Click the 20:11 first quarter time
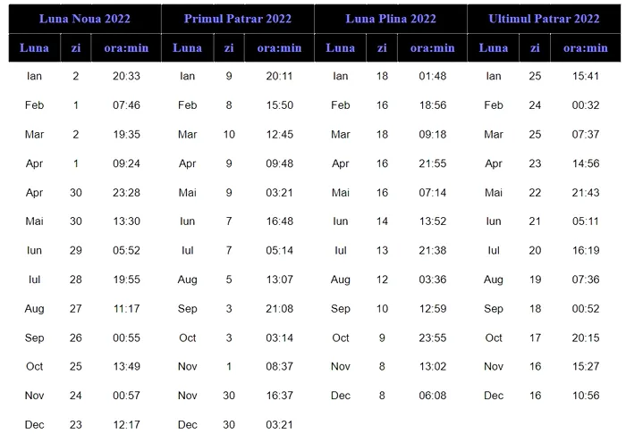Image resolution: width=626 pixels, height=442 pixels. [280, 77]
